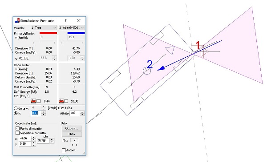Decrease Attrito with down stepper
267x162 pixels.
point(82,115)
